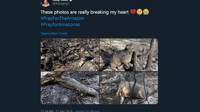Click the Terjemahkan Tweet link
This screenshot has width=200, height=112.
[x=54, y=33]
